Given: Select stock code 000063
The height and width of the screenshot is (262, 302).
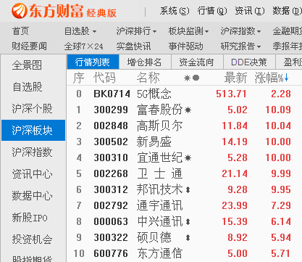Looking at the screenshot, I should tap(111, 221).
